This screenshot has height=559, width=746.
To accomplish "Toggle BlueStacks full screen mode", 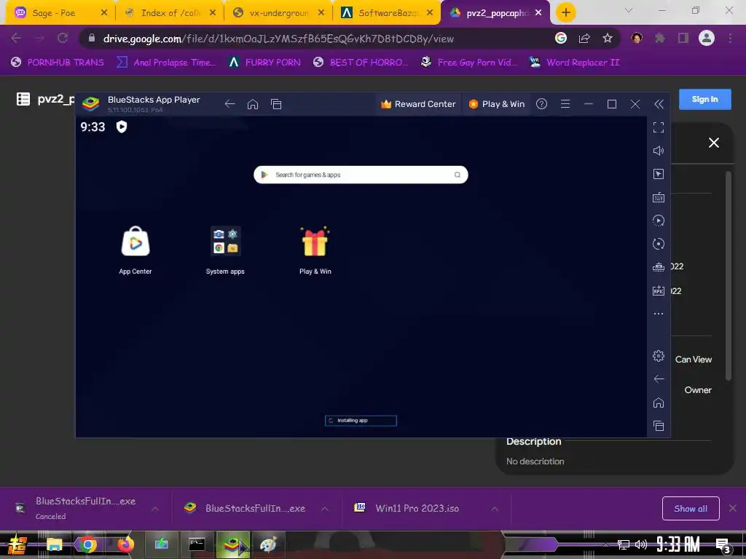I will (659, 127).
